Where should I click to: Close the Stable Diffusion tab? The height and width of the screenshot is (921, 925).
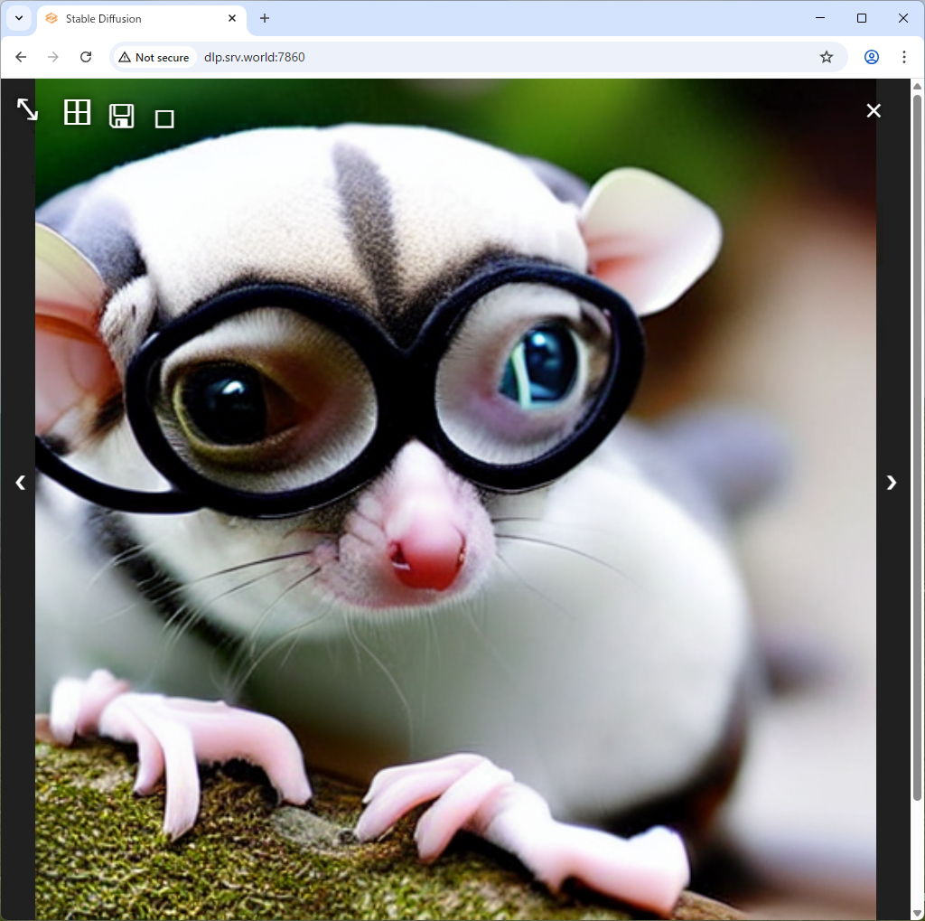232,18
